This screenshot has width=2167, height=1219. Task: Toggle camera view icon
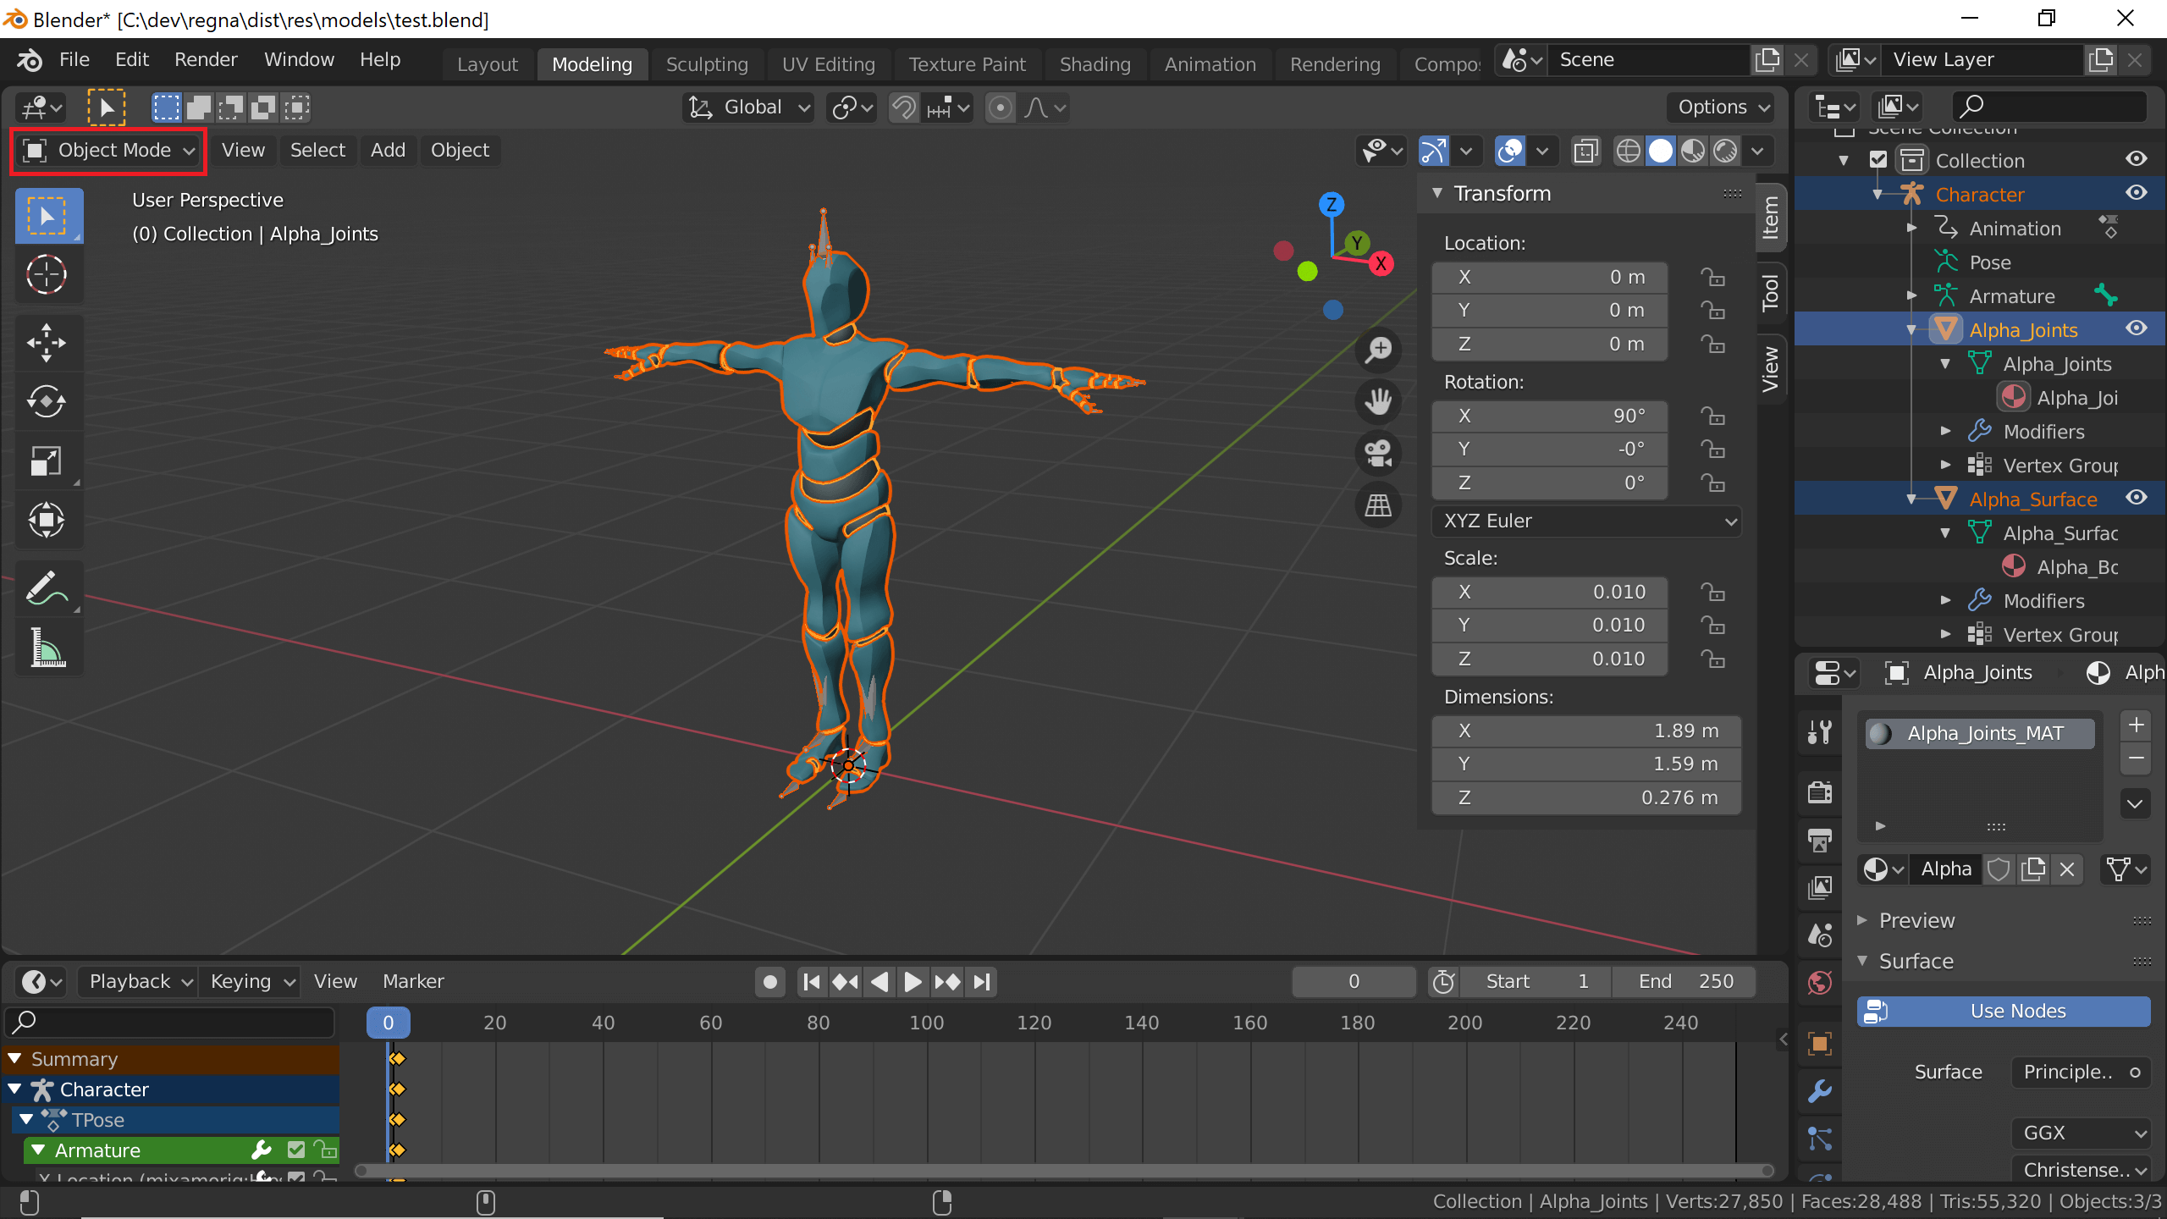tap(1378, 454)
